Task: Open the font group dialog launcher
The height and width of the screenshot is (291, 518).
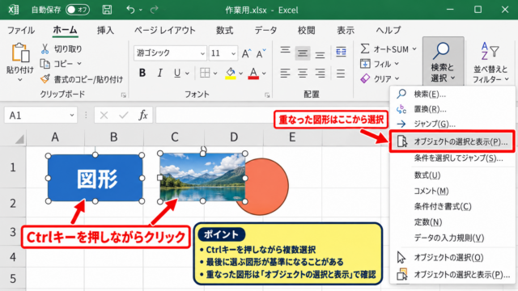Action: pyautogui.click(x=267, y=95)
